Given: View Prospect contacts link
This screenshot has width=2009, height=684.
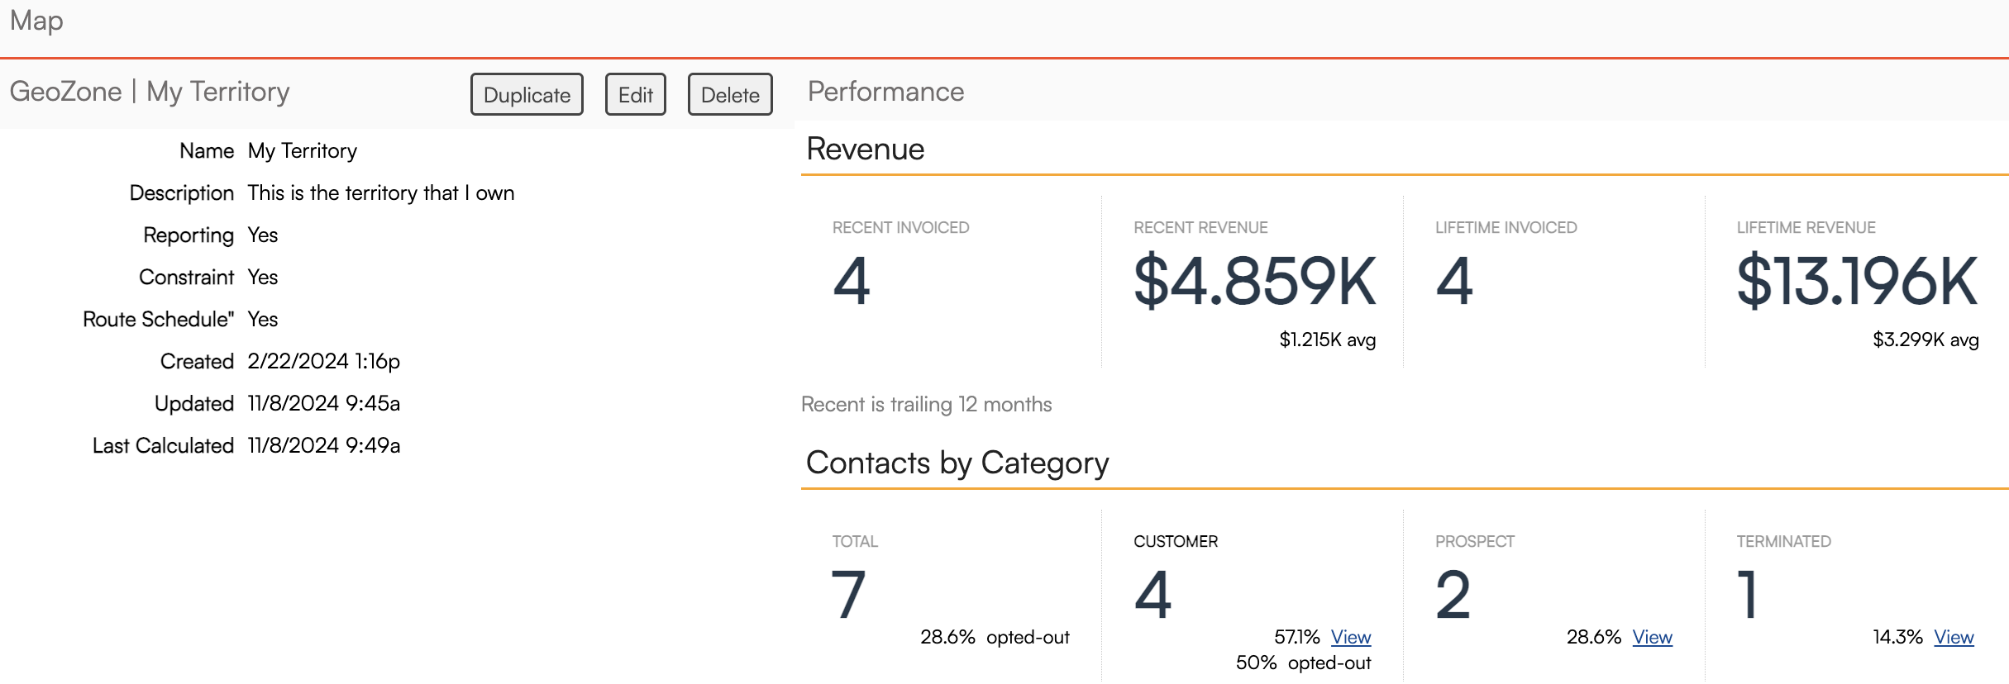Looking at the screenshot, I should [x=1652, y=637].
